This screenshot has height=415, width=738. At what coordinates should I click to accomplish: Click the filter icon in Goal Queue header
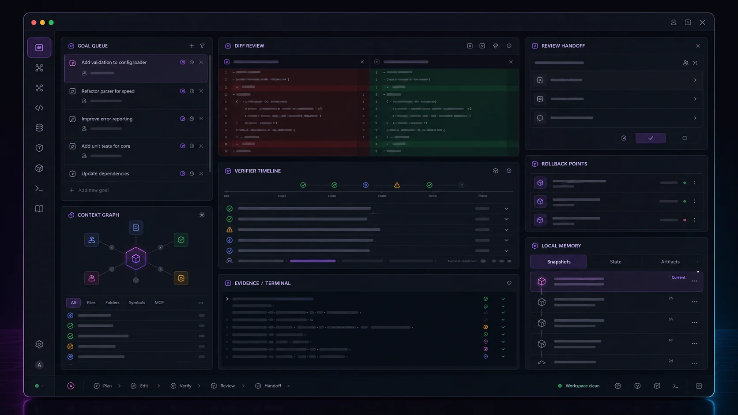click(x=202, y=46)
